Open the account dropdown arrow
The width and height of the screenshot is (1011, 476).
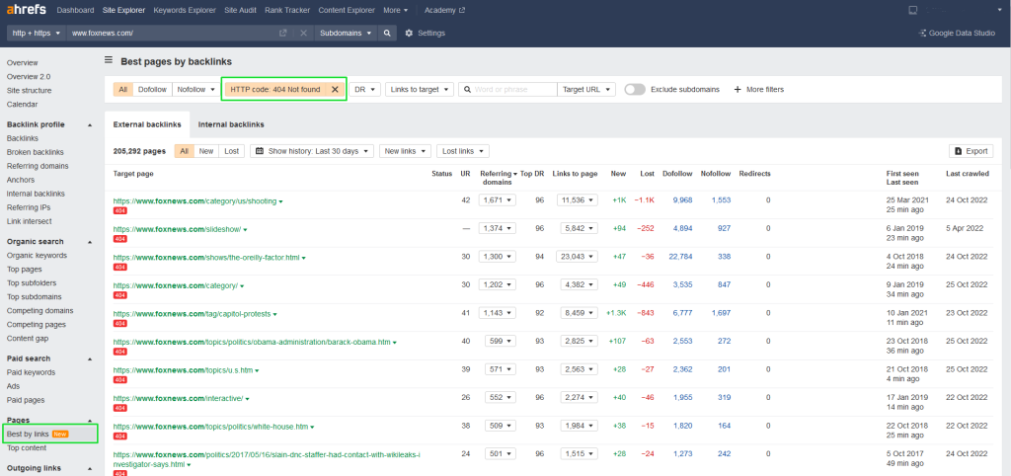pos(999,10)
